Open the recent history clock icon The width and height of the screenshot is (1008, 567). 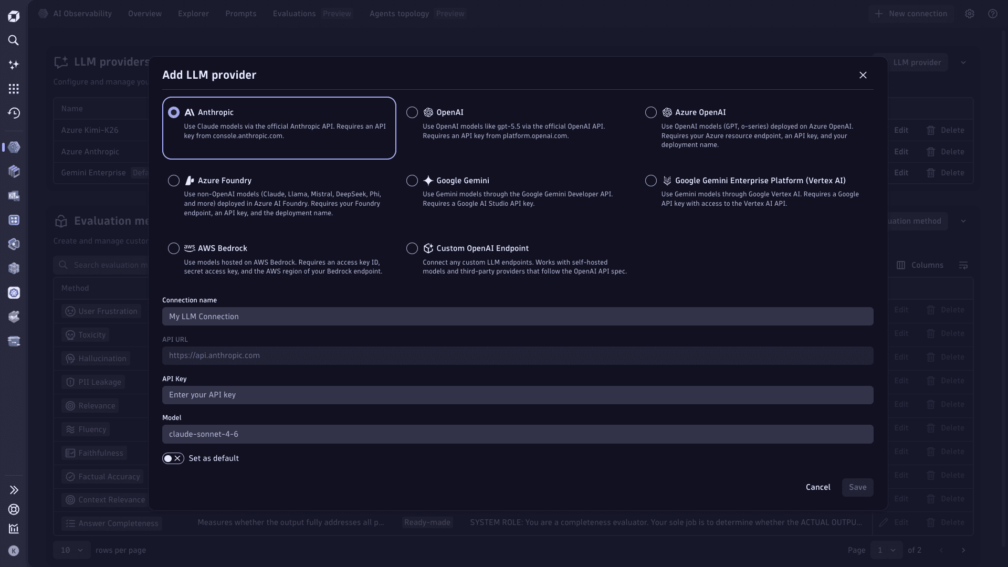[x=14, y=113]
